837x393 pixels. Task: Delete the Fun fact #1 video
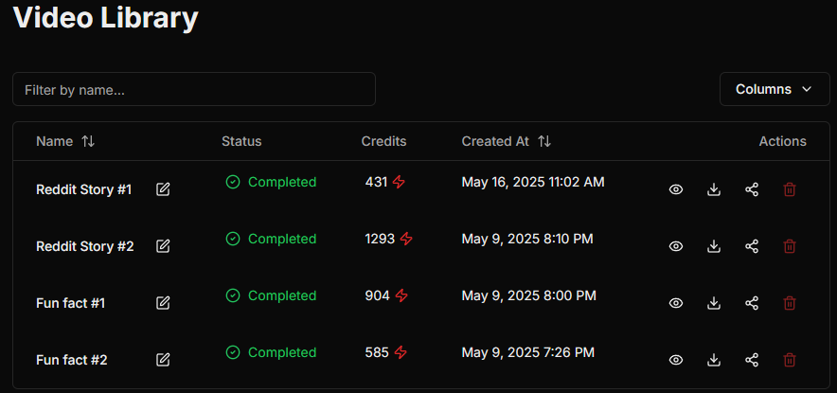[x=790, y=303]
